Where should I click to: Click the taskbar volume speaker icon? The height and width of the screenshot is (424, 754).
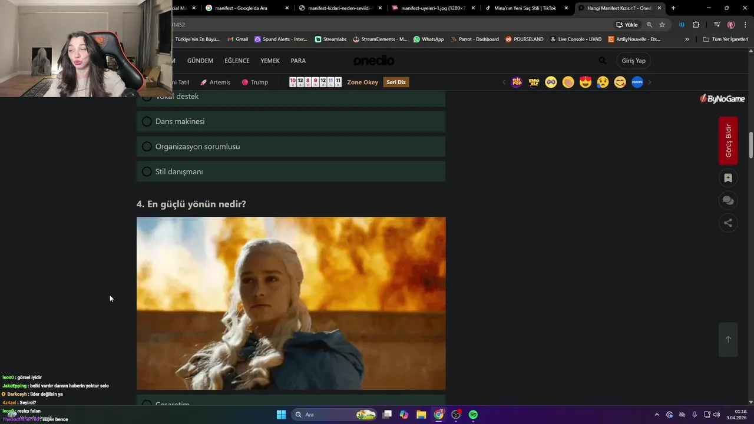click(717, 415)
